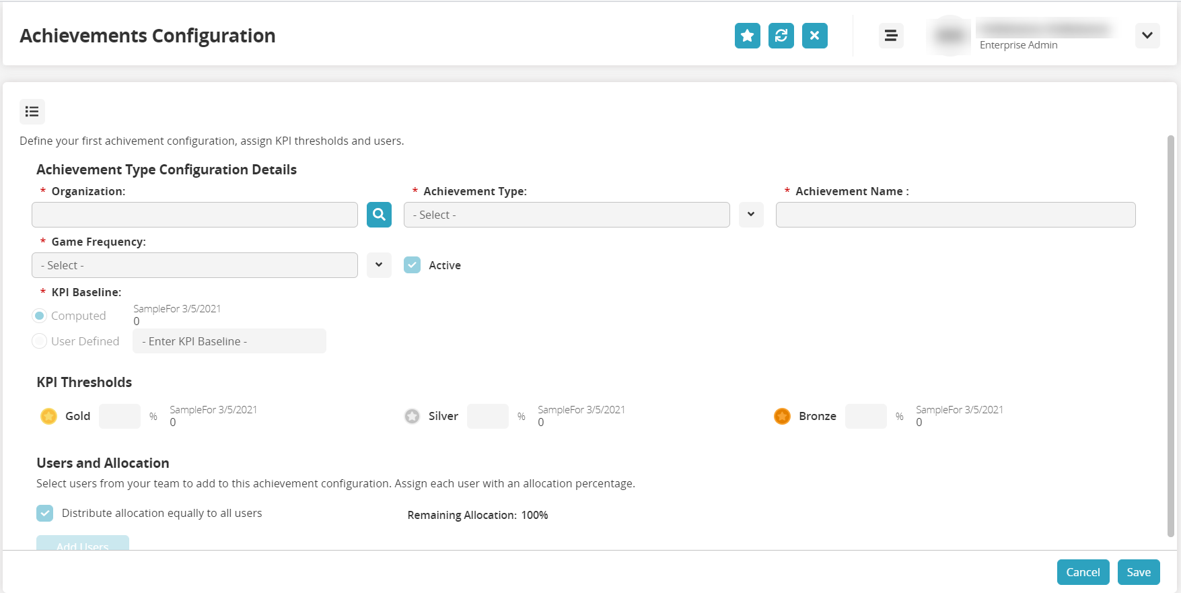Click the Gold threshold percentage field
Screen dimensions: 1181x593
120,416
